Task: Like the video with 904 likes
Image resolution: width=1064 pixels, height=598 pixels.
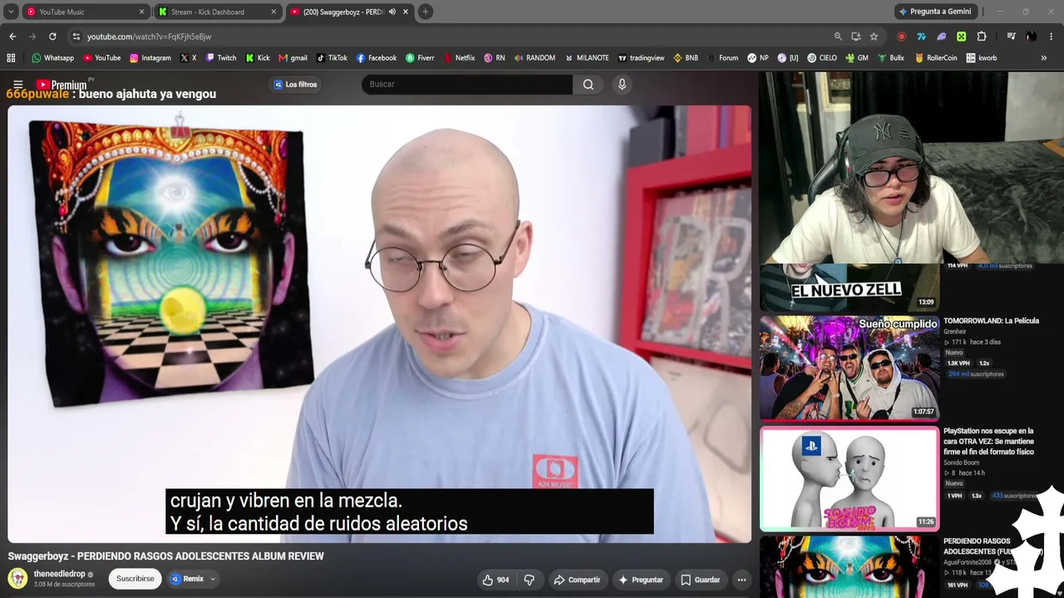Action: click(495, 580)
